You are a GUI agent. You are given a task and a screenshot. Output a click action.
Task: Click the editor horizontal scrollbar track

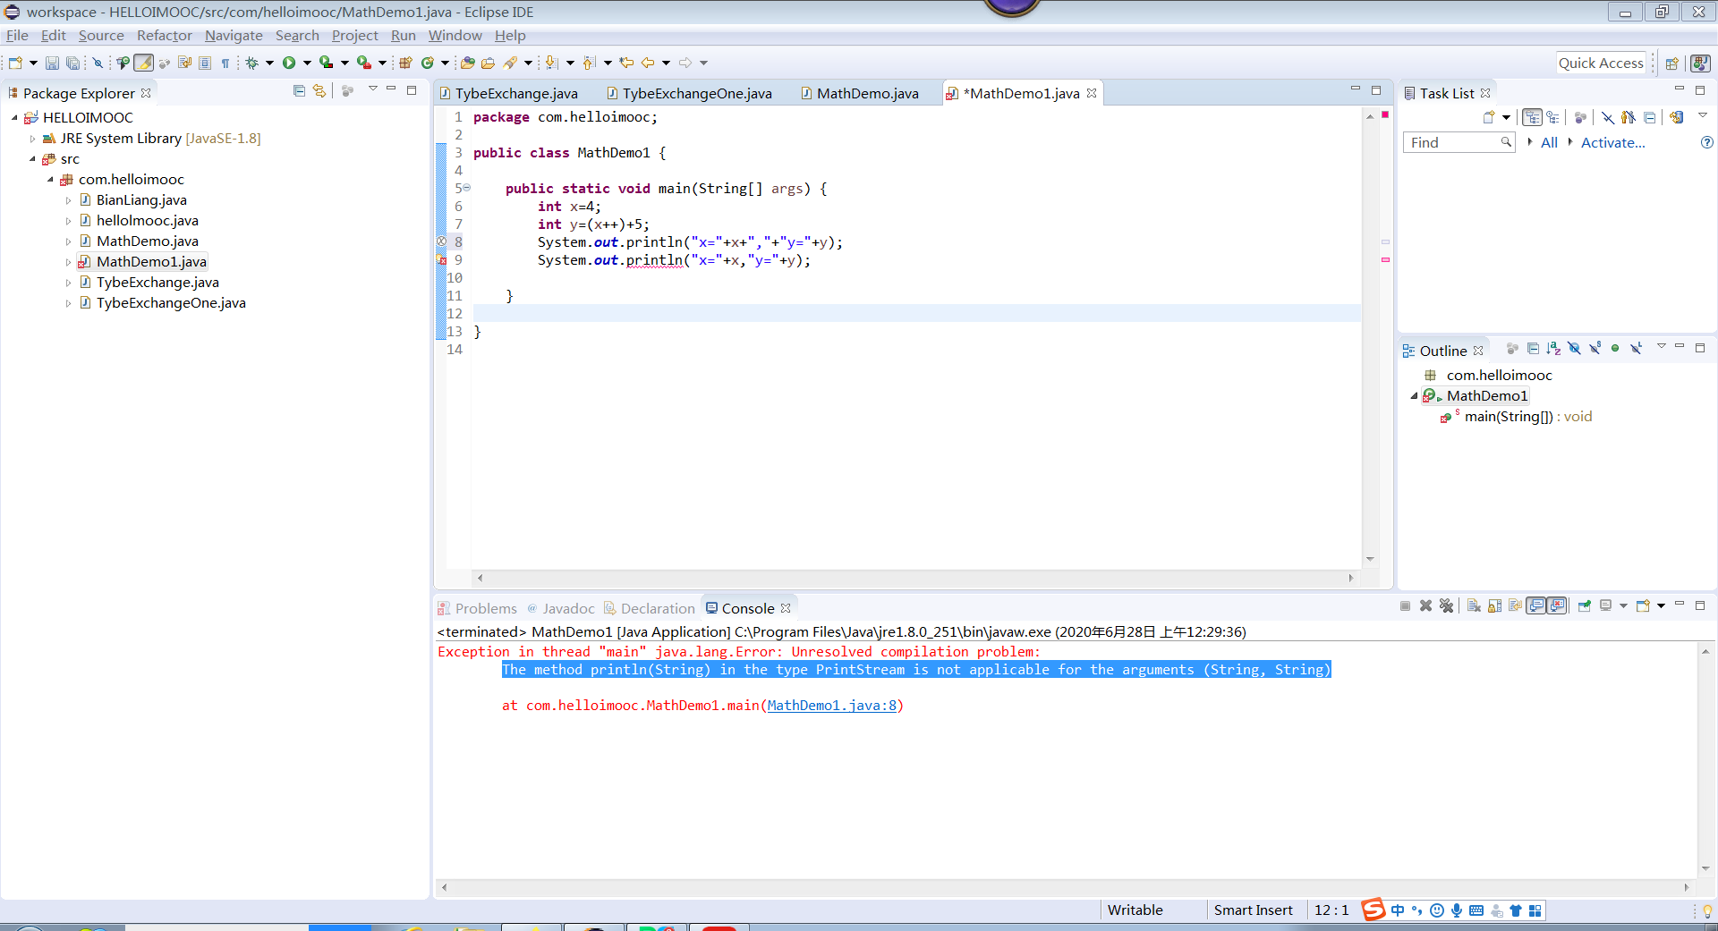point(914,578)
